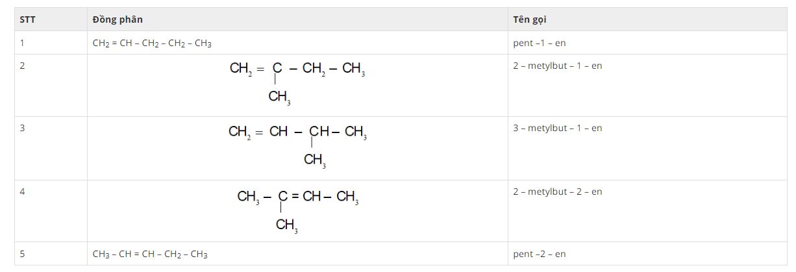This screenshot has height=272, width=796.
Task: Click the name 2 – metylbut – 1 – en
Action: coord(557,66)
